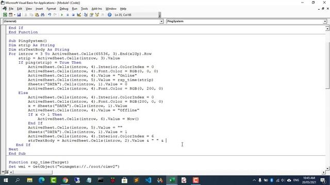Click the code window scroll up arrow
330x185 pixels.
point(327,28)
